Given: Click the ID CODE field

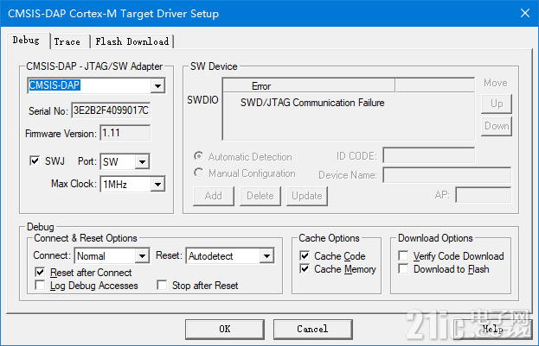Looking at the screenshot, I should tap(429, 155).
